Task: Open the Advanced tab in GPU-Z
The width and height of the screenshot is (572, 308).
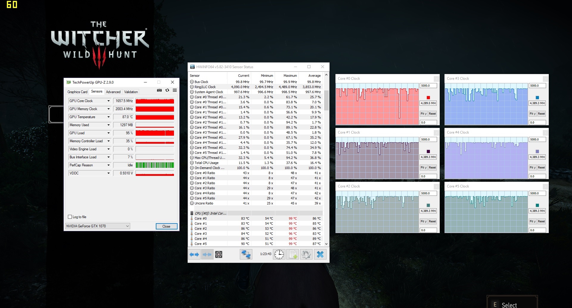Action: click(x=113, y=92)
